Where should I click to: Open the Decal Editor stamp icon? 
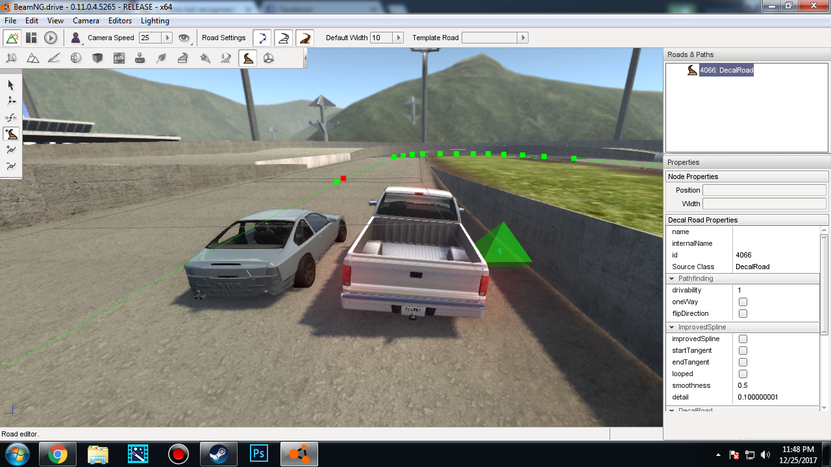(140, 58)
